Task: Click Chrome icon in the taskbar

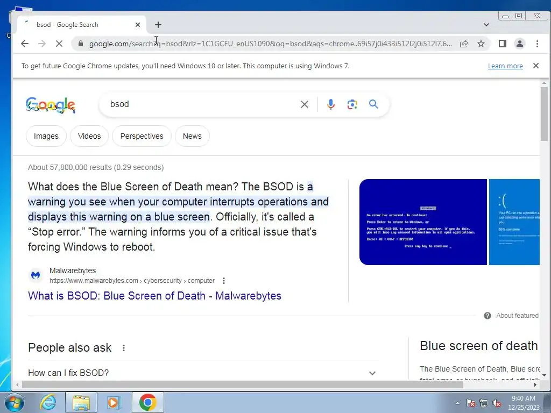Action: [x=147, y=402]
